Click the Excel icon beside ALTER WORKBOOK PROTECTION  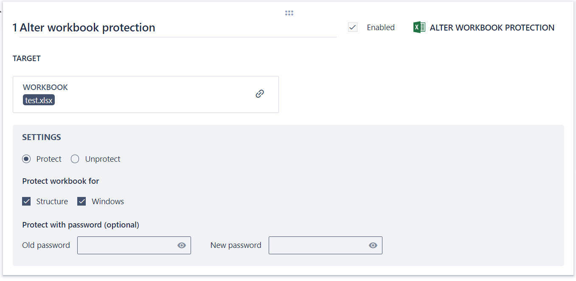pos(419,27)
